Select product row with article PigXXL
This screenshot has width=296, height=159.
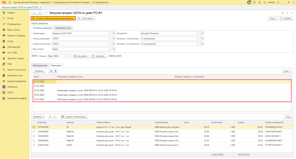[x=162, y=145]
